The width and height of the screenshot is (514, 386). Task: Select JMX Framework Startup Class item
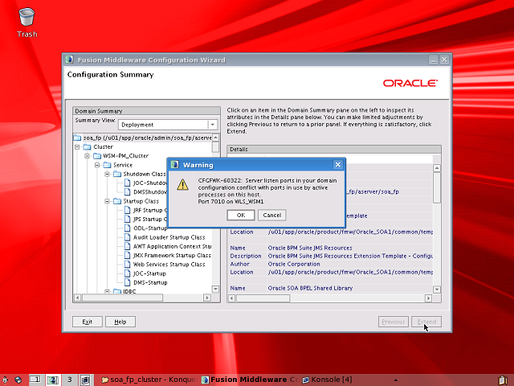pos(172,256)
